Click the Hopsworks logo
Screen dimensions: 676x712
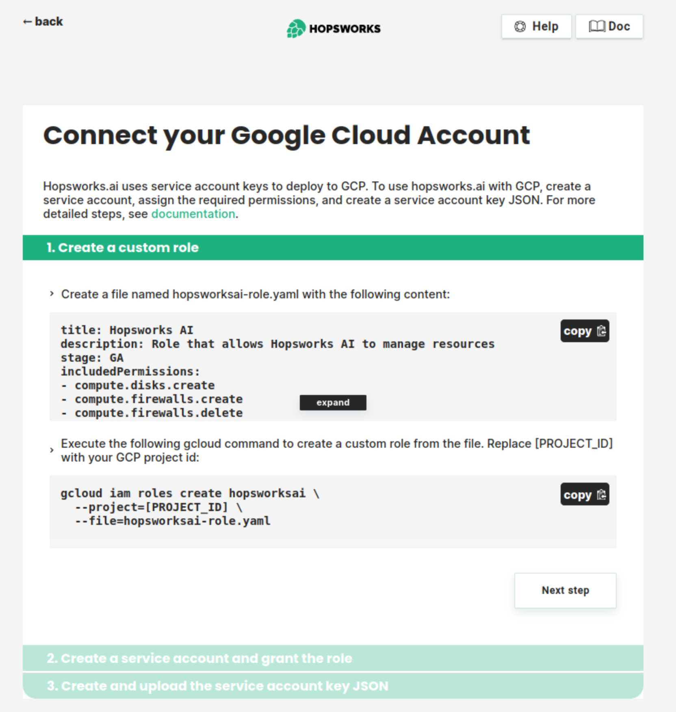click(x=334, y=28)
